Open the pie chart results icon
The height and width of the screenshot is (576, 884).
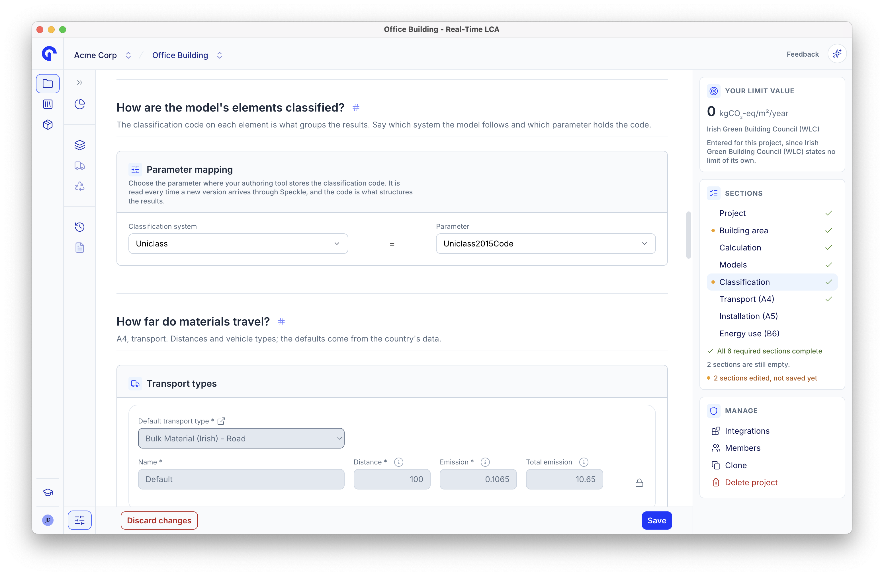[79, 104]
